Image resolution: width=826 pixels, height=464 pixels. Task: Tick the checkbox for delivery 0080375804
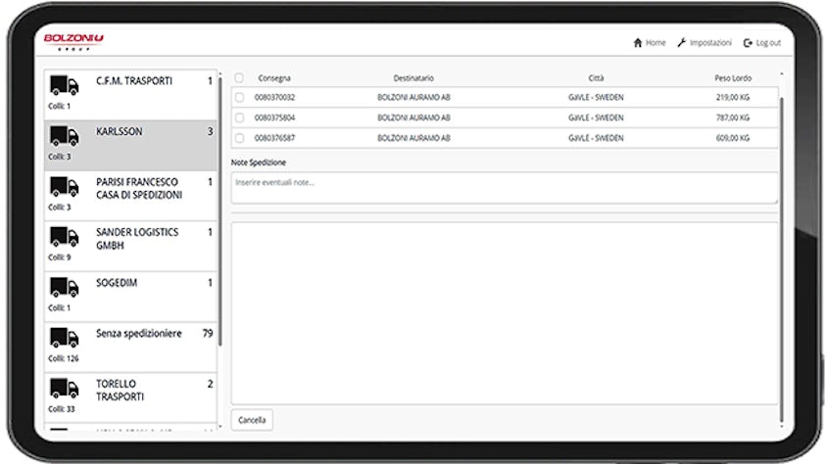tap(239, 118)
